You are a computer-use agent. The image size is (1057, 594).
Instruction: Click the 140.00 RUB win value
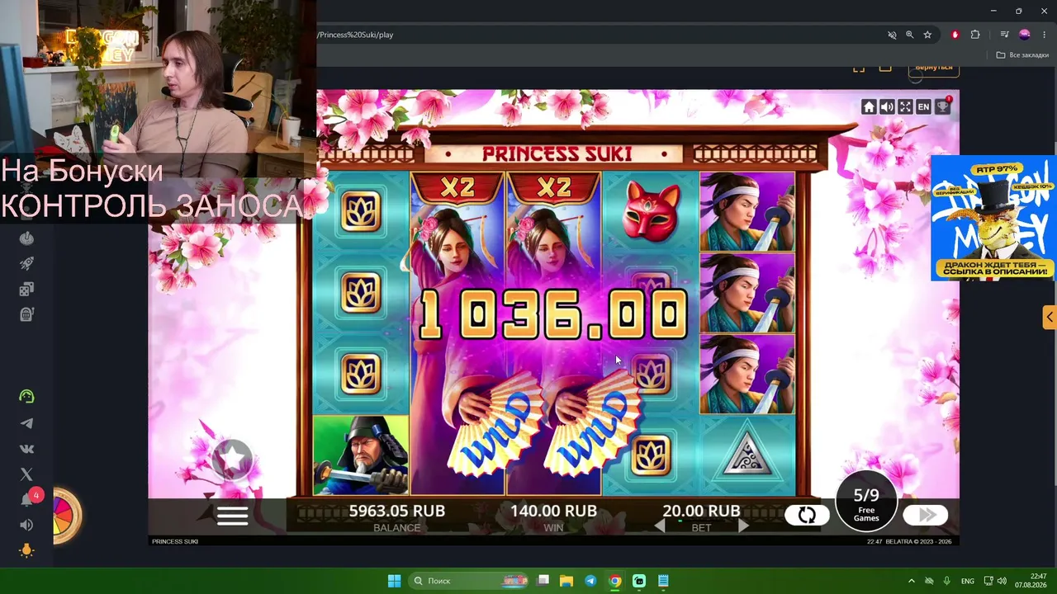(x=553, y=511)
